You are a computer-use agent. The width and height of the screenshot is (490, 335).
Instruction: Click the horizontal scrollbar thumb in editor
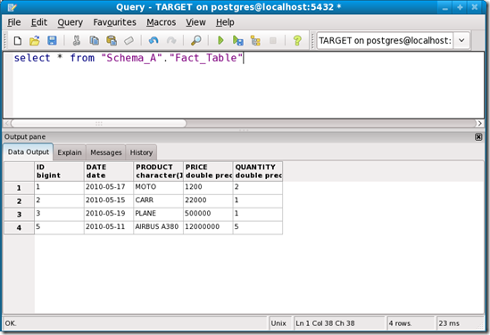tap(99, 124)
